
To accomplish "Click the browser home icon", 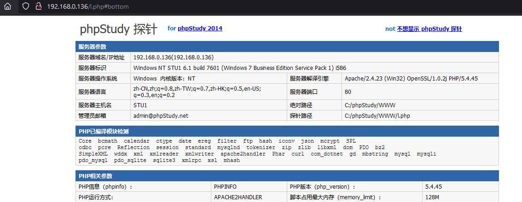I will pos(8,6).
